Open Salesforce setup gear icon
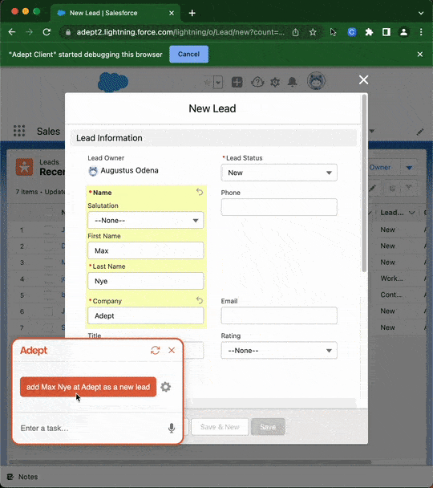This screenshot has height=488, width=433. click(x=275, y=83)
